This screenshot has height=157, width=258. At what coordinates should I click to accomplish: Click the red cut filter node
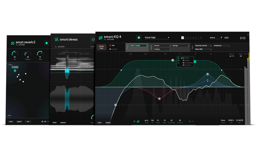159,99
